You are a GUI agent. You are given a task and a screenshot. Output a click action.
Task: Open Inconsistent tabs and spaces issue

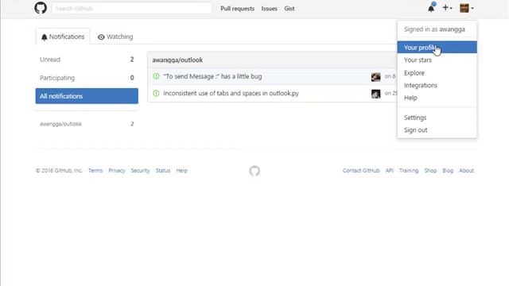click(231, 94)
